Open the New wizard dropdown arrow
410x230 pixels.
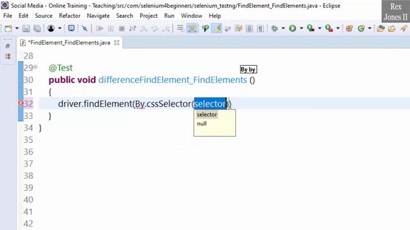click(x=17, y=28)
